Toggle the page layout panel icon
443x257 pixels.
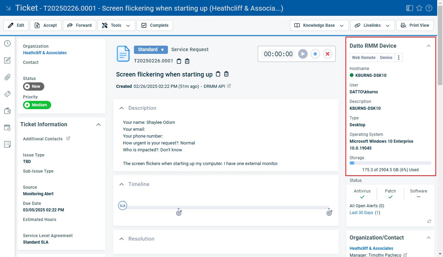pos(409,8)
